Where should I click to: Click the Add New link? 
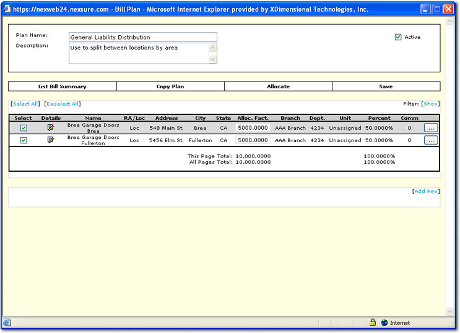coord(426,191)
